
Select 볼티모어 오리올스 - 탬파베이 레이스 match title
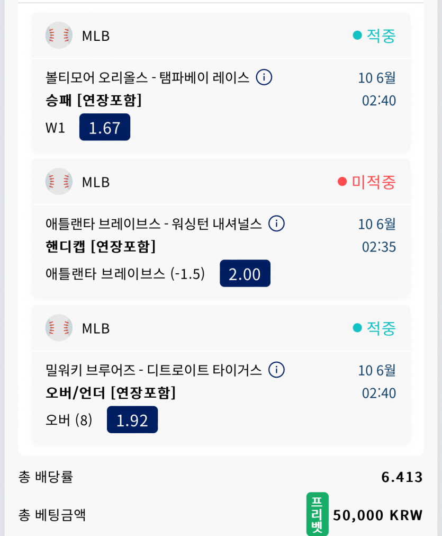148,78
